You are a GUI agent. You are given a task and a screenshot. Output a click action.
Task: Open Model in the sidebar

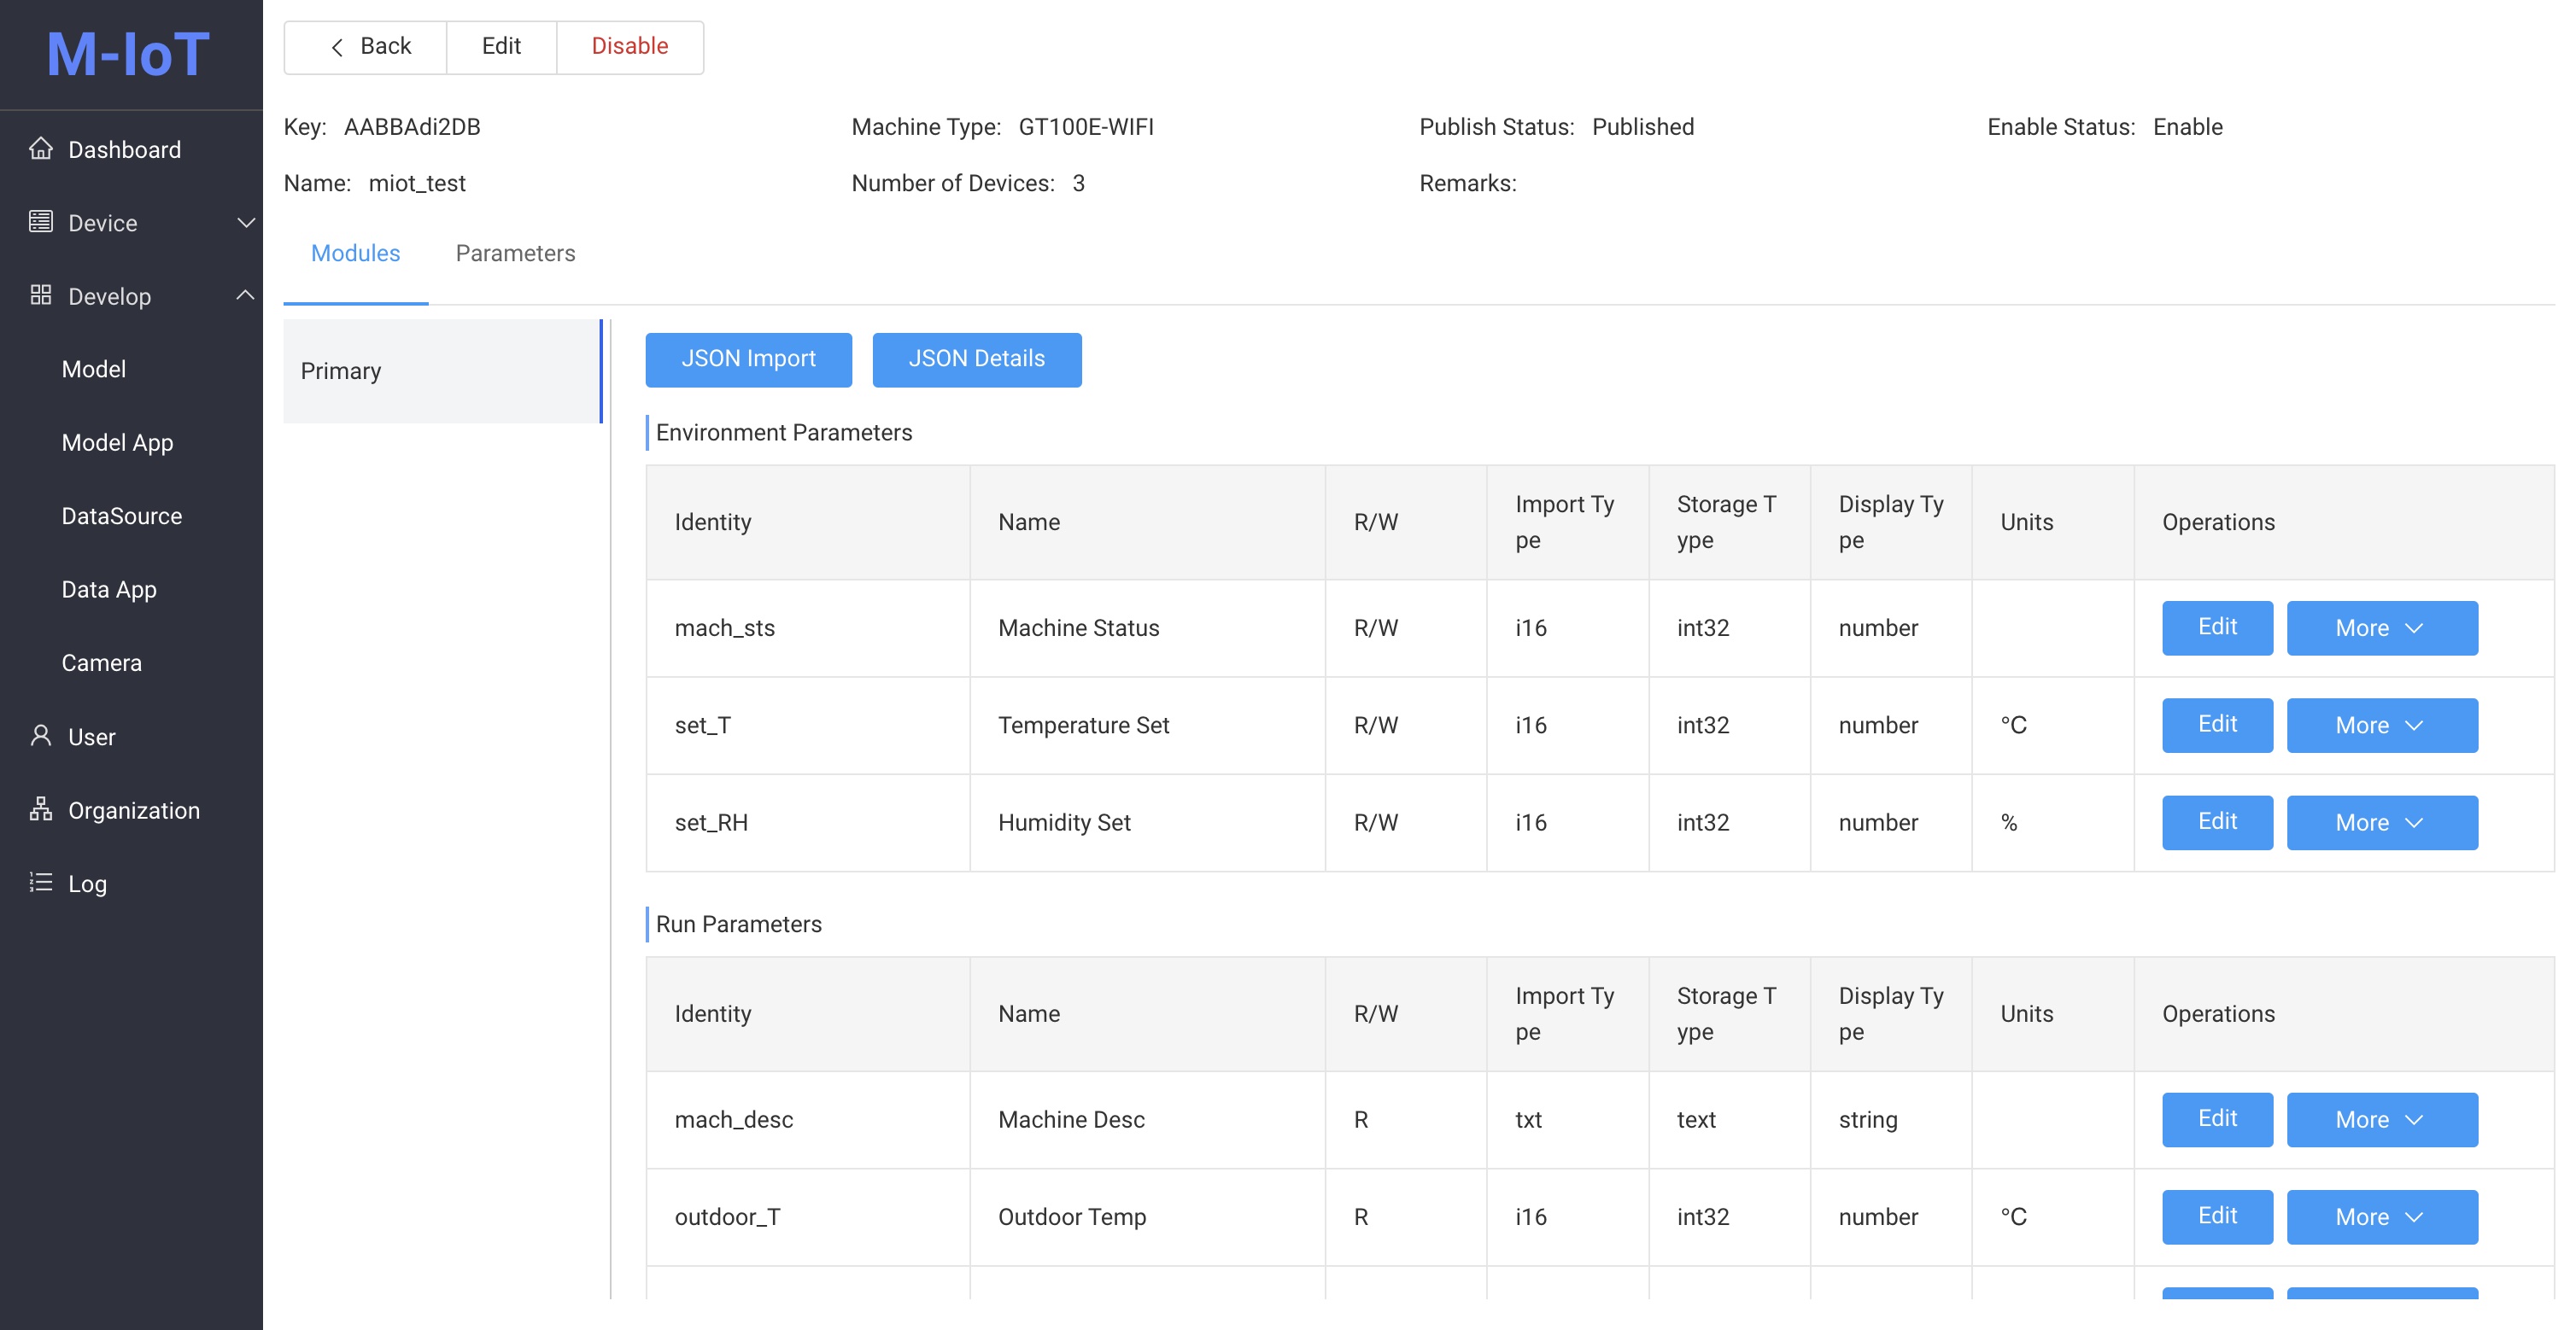coord(94,369)
